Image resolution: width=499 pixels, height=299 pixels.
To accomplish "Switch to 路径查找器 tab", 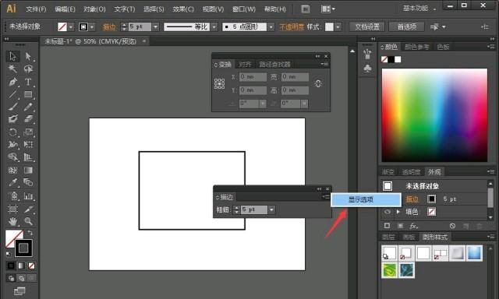I will 274,65.
